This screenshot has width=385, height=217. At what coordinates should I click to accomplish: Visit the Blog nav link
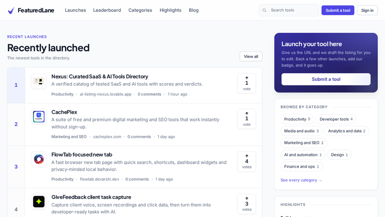pyautogui.click(x=193, y=10)
